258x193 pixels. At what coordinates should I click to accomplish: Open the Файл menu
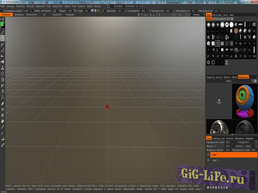pos(3,6)
